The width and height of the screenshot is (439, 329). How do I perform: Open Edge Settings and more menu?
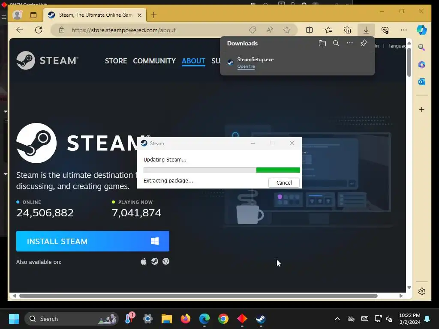404,30
